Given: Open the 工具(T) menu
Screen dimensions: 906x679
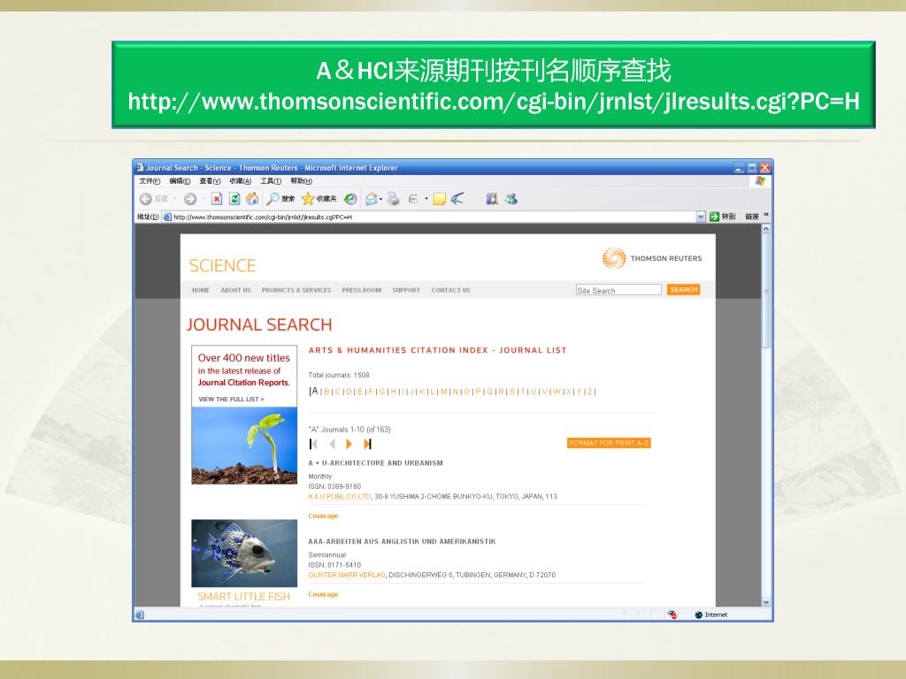Looking at the screenshot, I should pyautogui.click(x=271, y=181).
